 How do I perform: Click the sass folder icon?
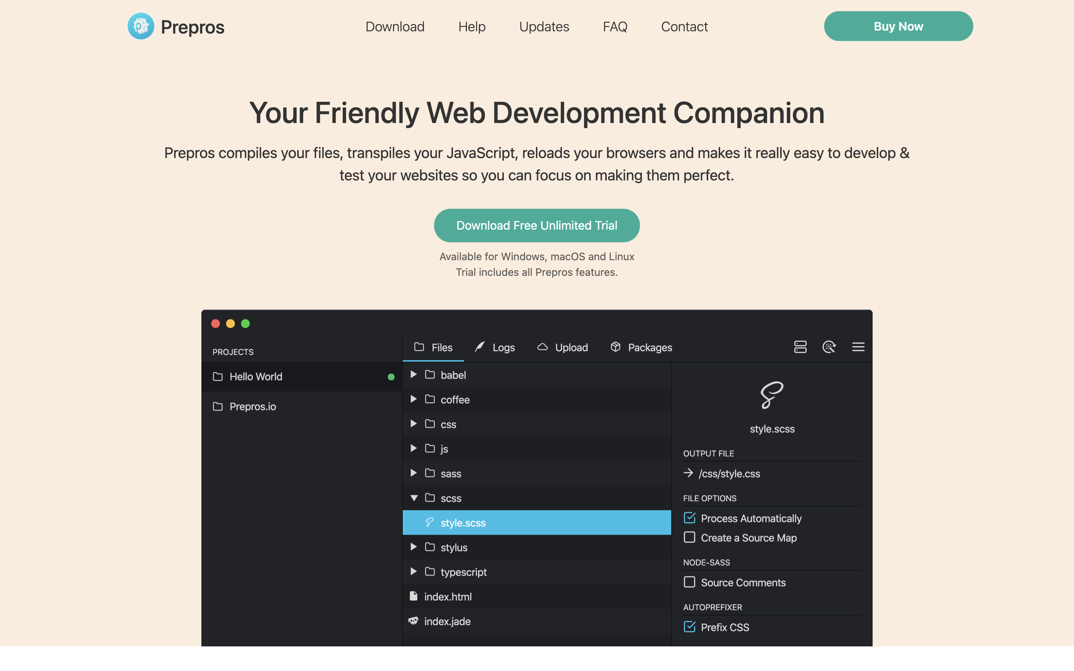click(x=430, y=473)
